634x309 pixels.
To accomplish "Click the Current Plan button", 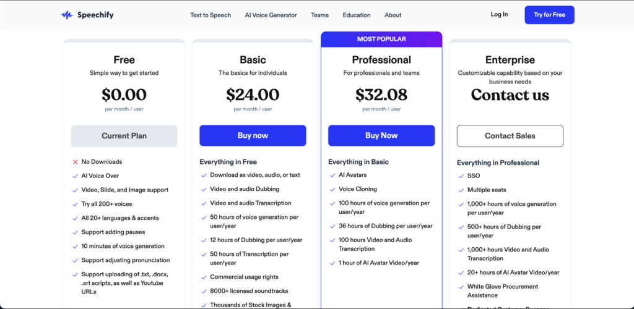I will tap(124, 136).
